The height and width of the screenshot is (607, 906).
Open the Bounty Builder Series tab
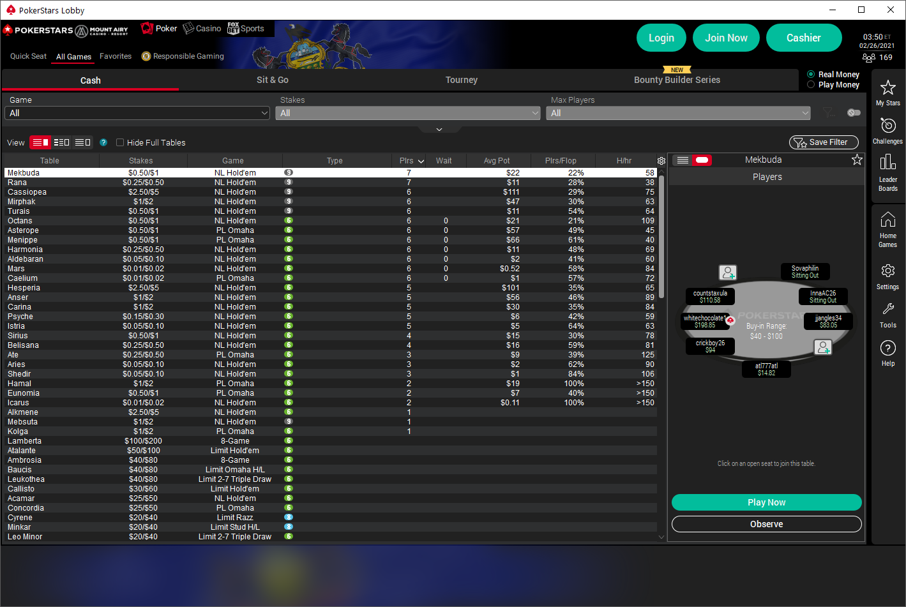[677, 80]
